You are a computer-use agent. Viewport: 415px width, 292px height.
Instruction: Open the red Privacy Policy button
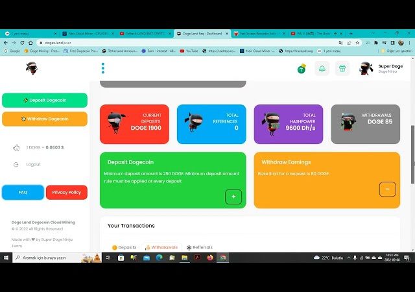[66, 192]
